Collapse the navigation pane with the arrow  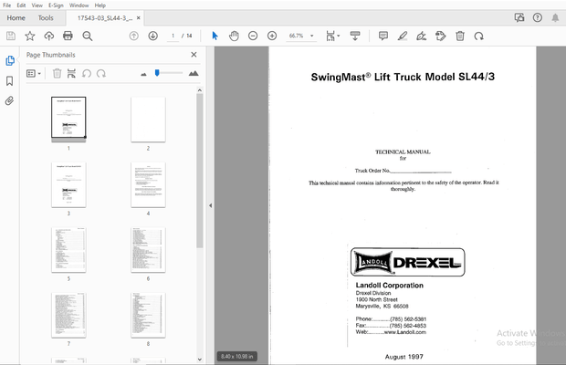pos(210,205)
